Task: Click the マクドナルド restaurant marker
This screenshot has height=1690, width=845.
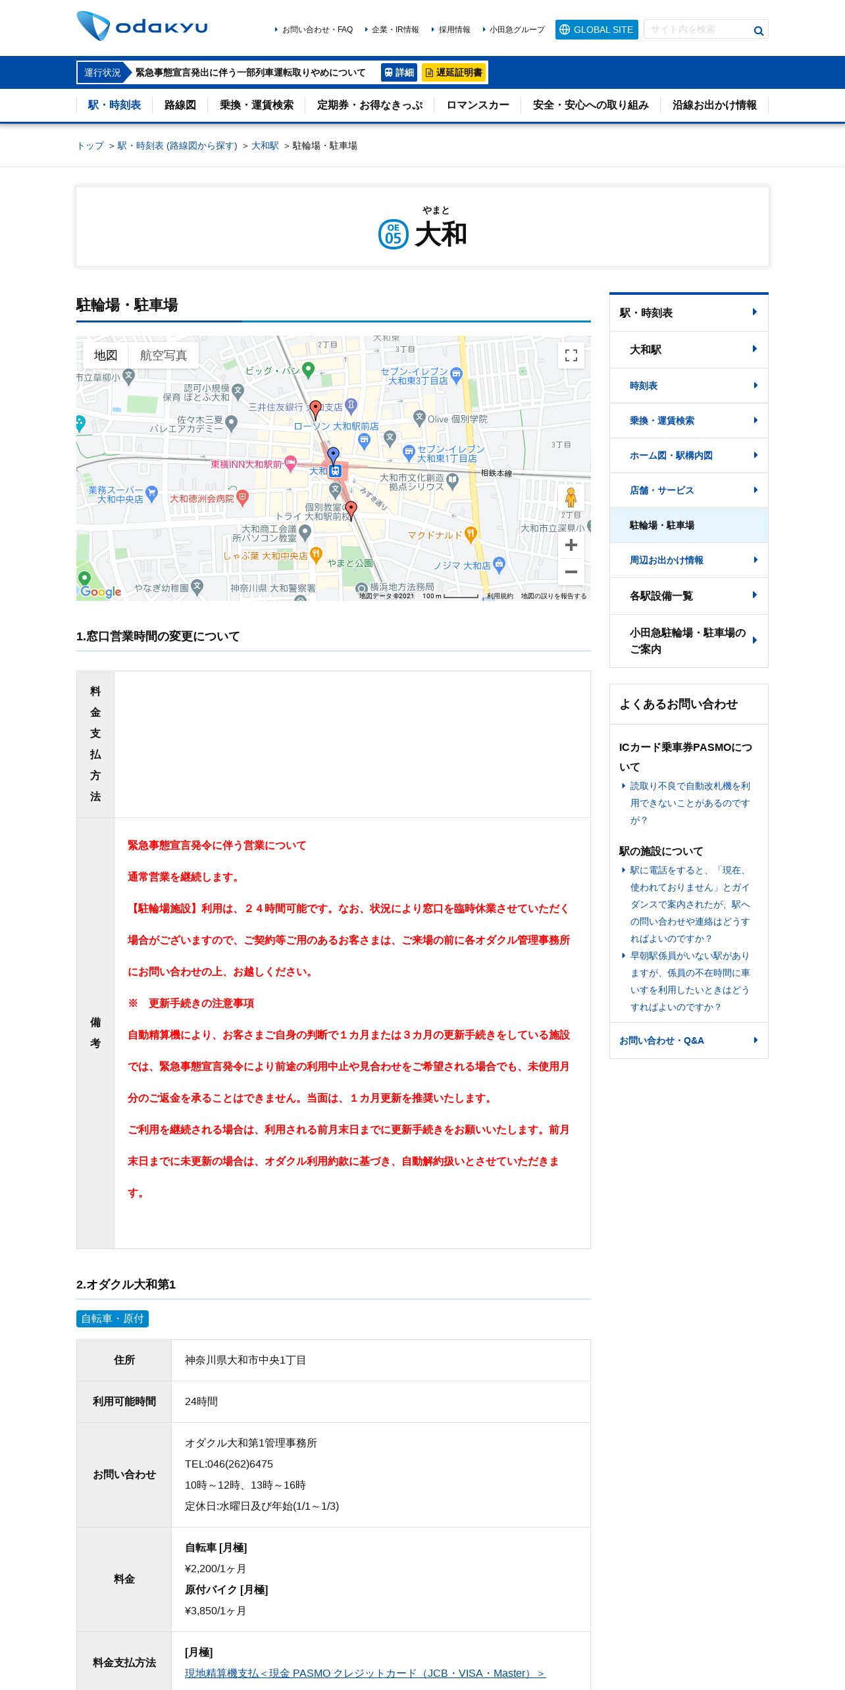Action: (470, 534)
